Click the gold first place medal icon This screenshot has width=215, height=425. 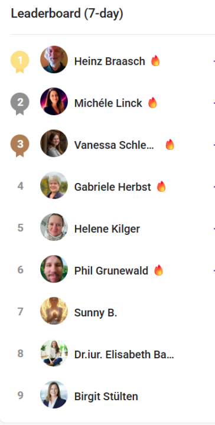(20, 62)
